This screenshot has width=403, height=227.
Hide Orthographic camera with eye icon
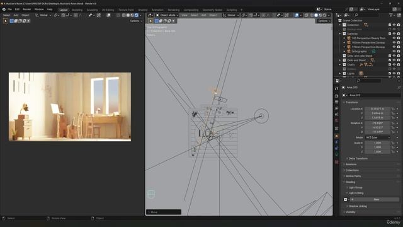pos(394,52)
